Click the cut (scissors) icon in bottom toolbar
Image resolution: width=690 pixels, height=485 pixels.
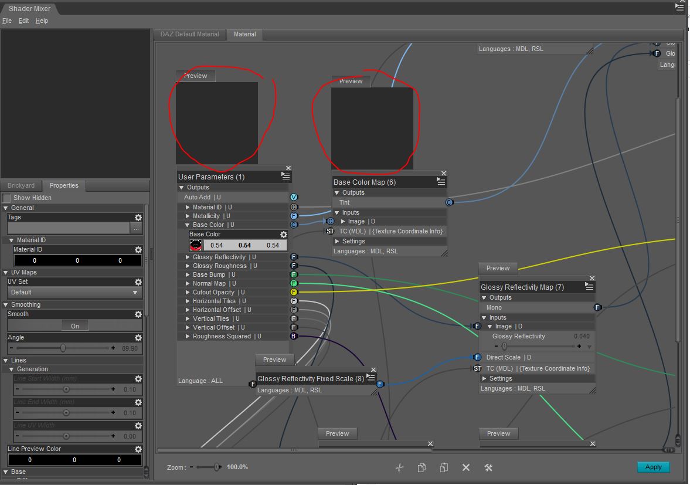[x=399, y=467]
